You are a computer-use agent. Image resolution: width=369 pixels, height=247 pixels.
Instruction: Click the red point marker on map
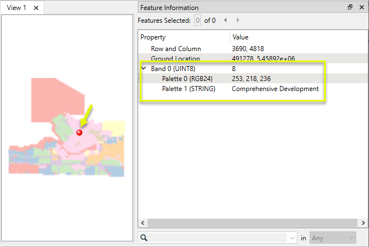tap(79, 133)
